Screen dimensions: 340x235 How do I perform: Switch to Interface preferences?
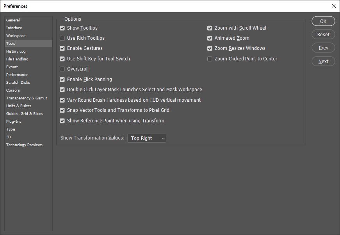14,28
